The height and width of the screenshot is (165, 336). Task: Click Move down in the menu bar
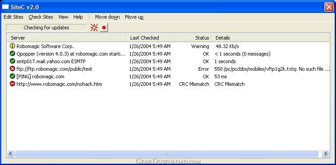(x=108, y=17)
